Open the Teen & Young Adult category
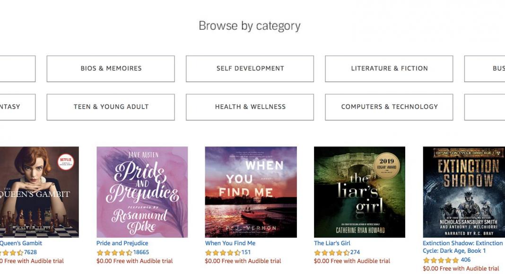The height and width of the screenshot is (274, 505). [111, 107]
